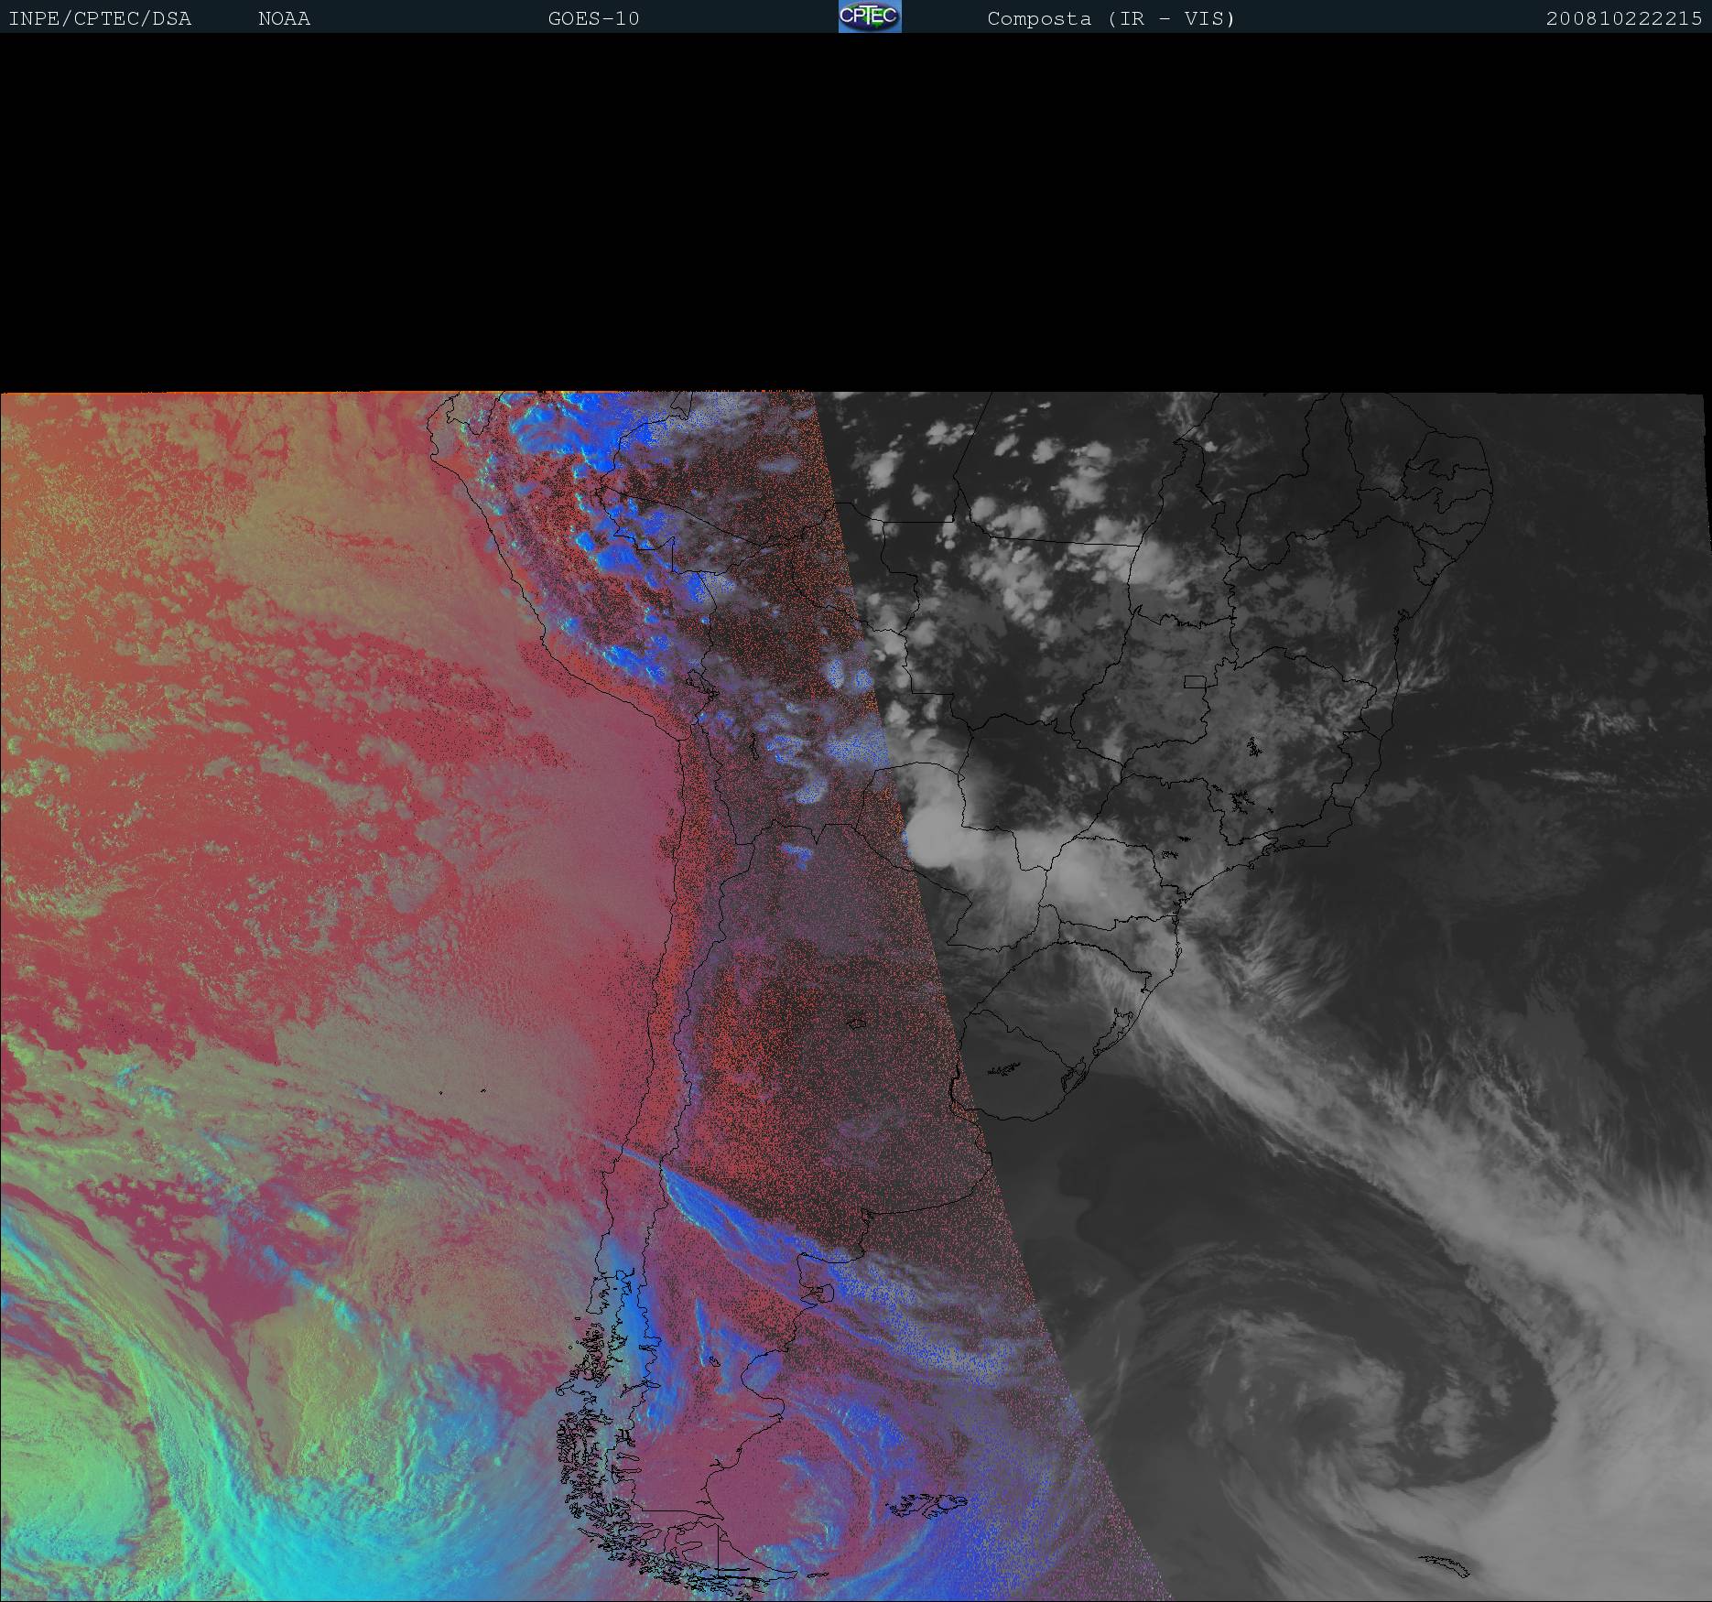Click the CPTEC logo in header
1712x1602 pixels.
click(x=869, y=16)
